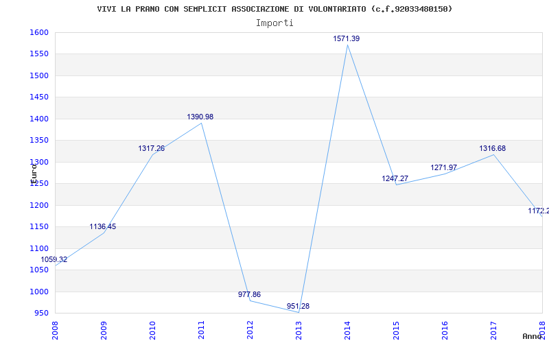Click data label 977.86
Viewport: 549px width, 343px height.
[249, 294]
